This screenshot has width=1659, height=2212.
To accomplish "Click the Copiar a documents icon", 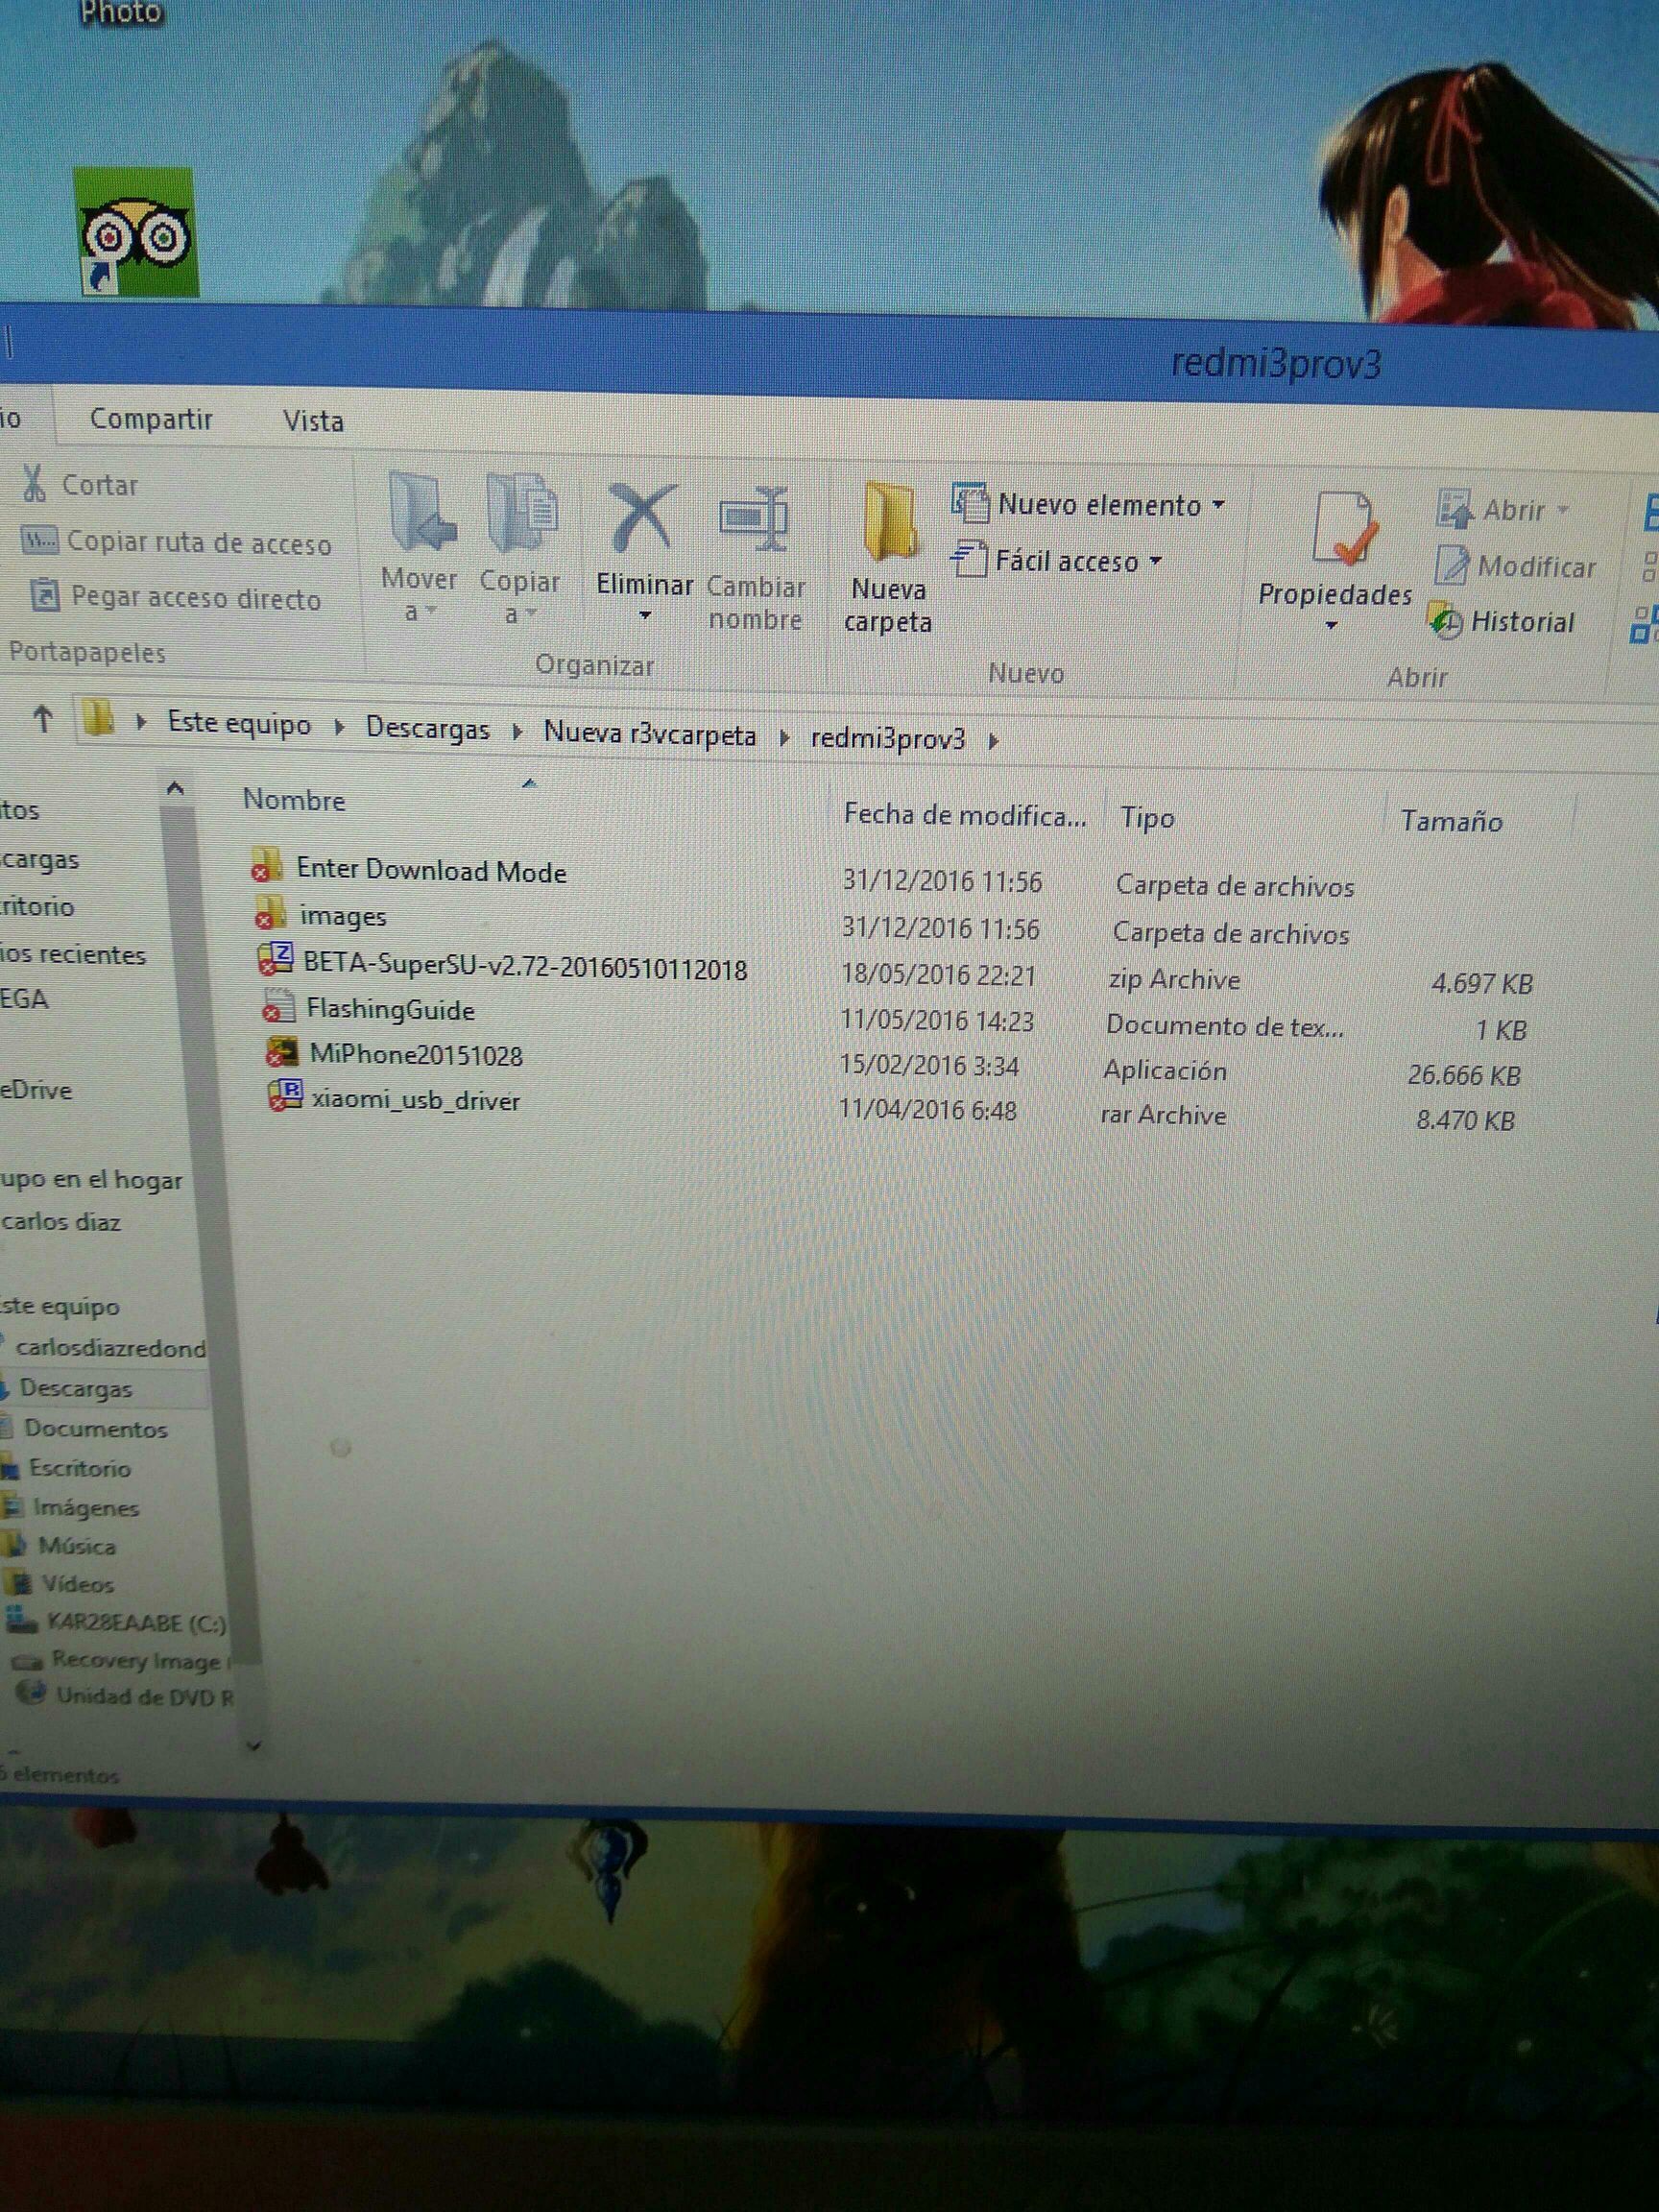I will point(521,513).
